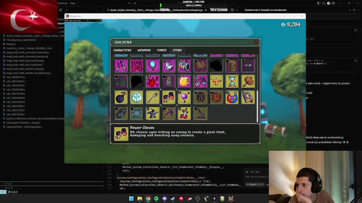This screenshot has width=362, height=203.
Task: Switch to the Characters tab
Action: tap(122, 50)
